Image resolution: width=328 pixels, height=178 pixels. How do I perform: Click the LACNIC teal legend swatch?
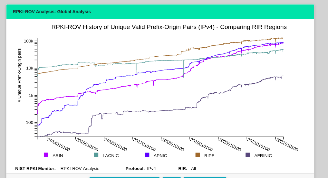pos(96,155)
